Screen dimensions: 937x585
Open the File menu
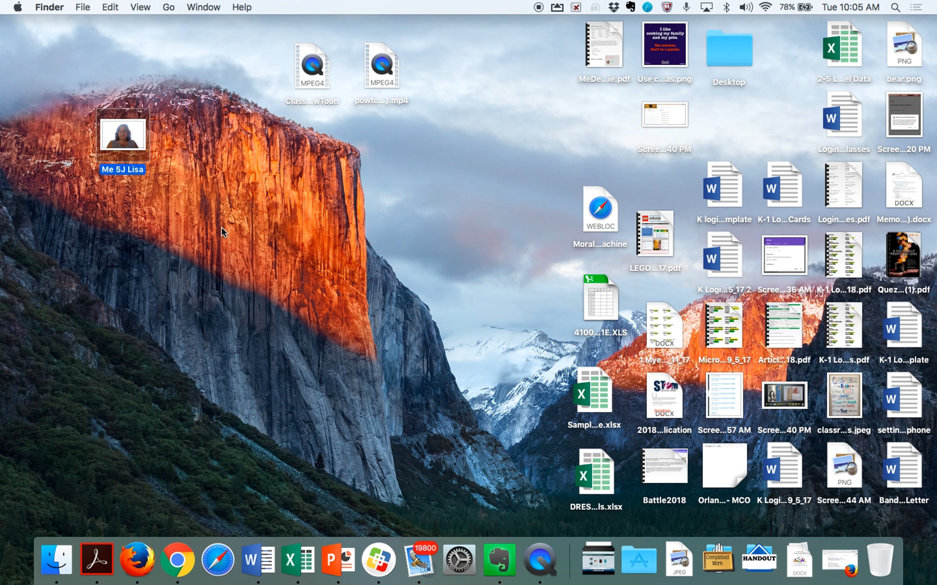coord(83,7)
